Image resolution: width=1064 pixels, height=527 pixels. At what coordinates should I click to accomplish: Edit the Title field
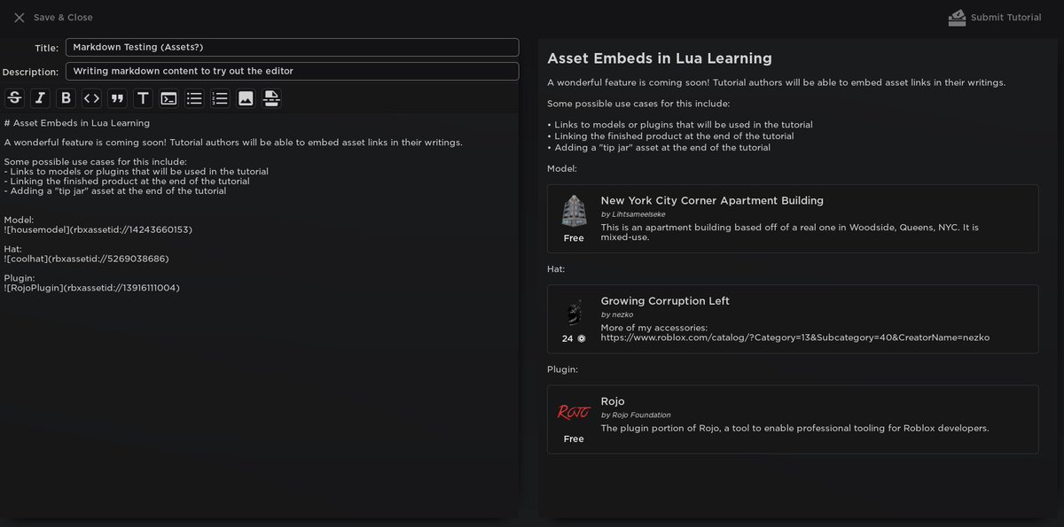(292, 47)
